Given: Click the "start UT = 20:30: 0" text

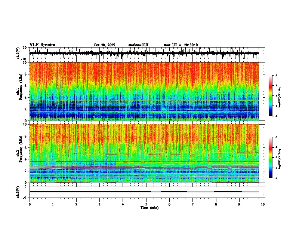Looking at the screenshot, I should coord(181,45).
